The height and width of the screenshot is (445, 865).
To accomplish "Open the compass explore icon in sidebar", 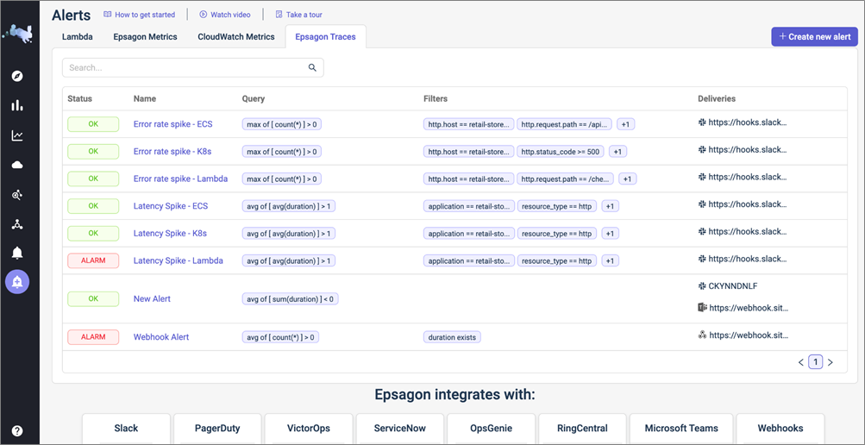I will point(17,77).
